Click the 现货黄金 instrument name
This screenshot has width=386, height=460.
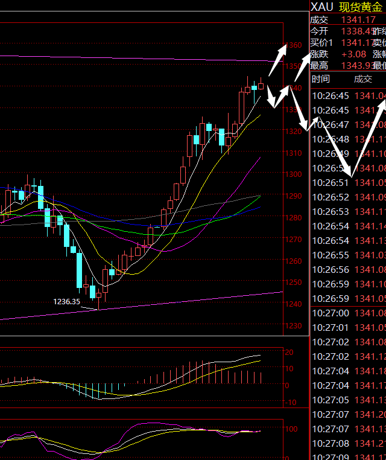(361, 7)
